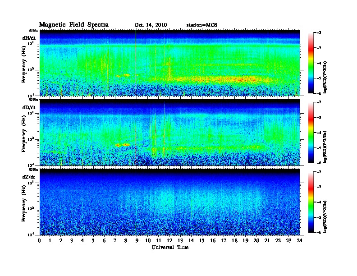Select the "dH/dt" panel label

click(29, 38)
